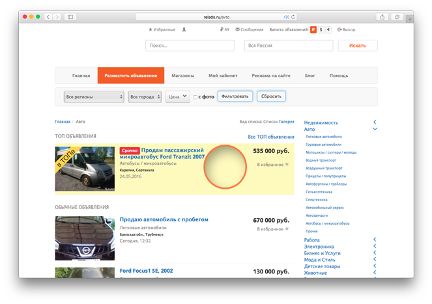Open Воздушный транспорт subcategory
The width and height of the screenshot is (432, 304).
324,168
